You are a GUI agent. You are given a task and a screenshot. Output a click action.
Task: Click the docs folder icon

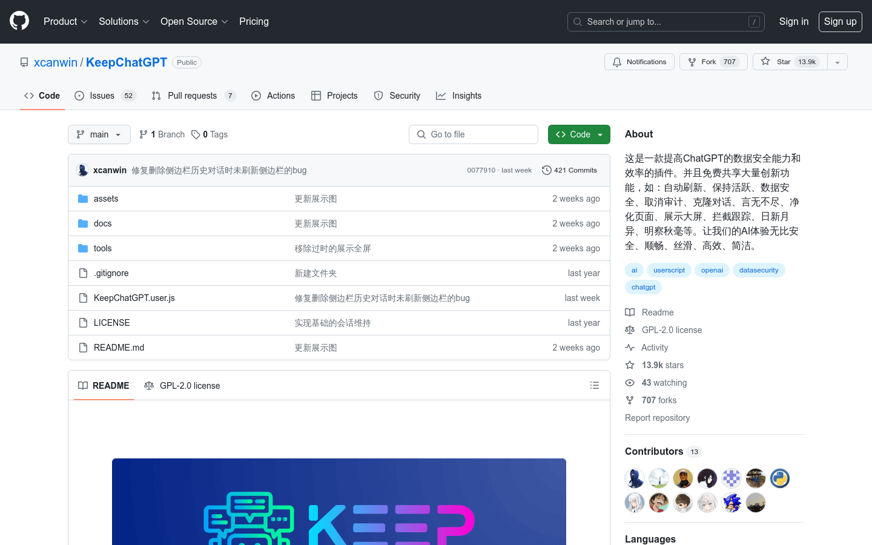point(84,223)
